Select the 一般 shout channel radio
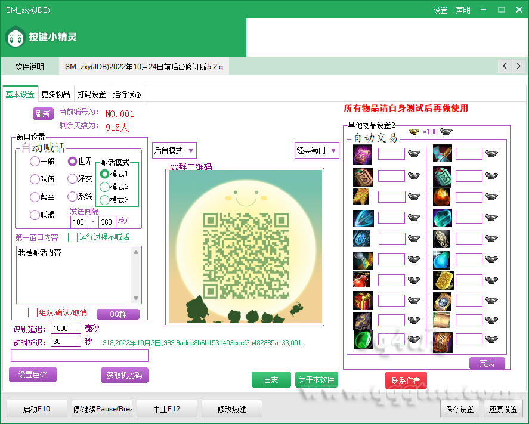This screenshot has height=424, width=529. pos(35,161)
